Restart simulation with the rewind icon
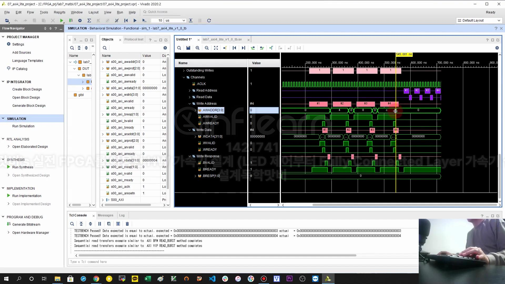 tap(126, 21)
